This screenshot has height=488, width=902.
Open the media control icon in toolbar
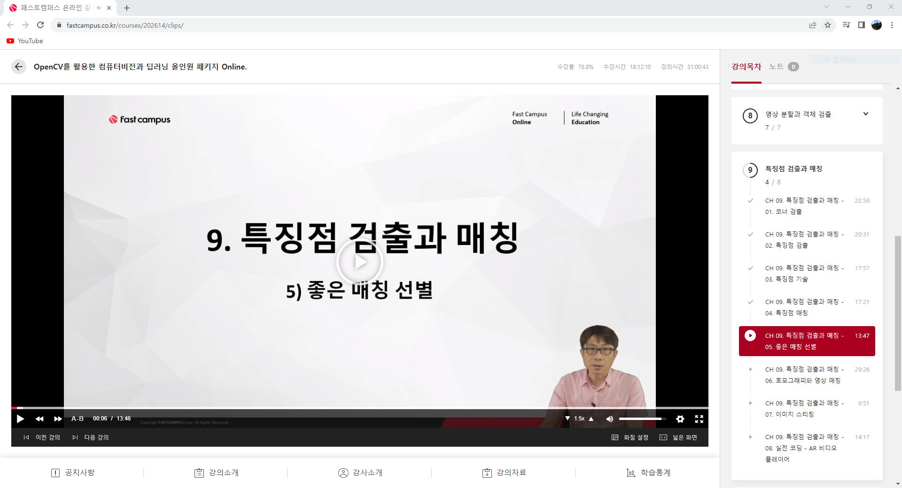click(x=846, y=25)
